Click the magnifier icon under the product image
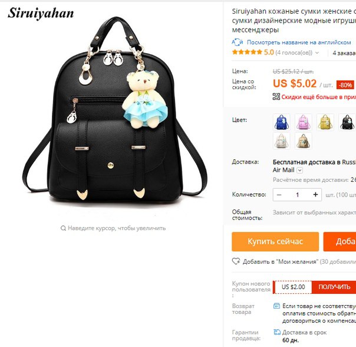This screenshot has width=356, height=347. click(x=63, y=228)
